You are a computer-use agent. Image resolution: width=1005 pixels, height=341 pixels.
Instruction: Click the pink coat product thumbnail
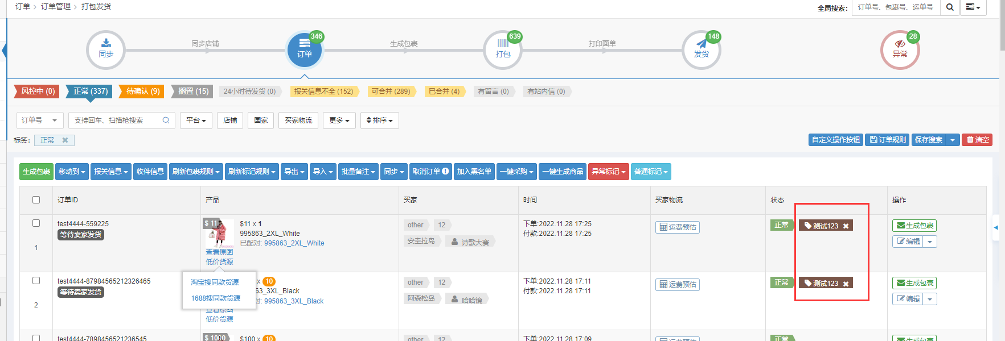(x=219, y=233)
